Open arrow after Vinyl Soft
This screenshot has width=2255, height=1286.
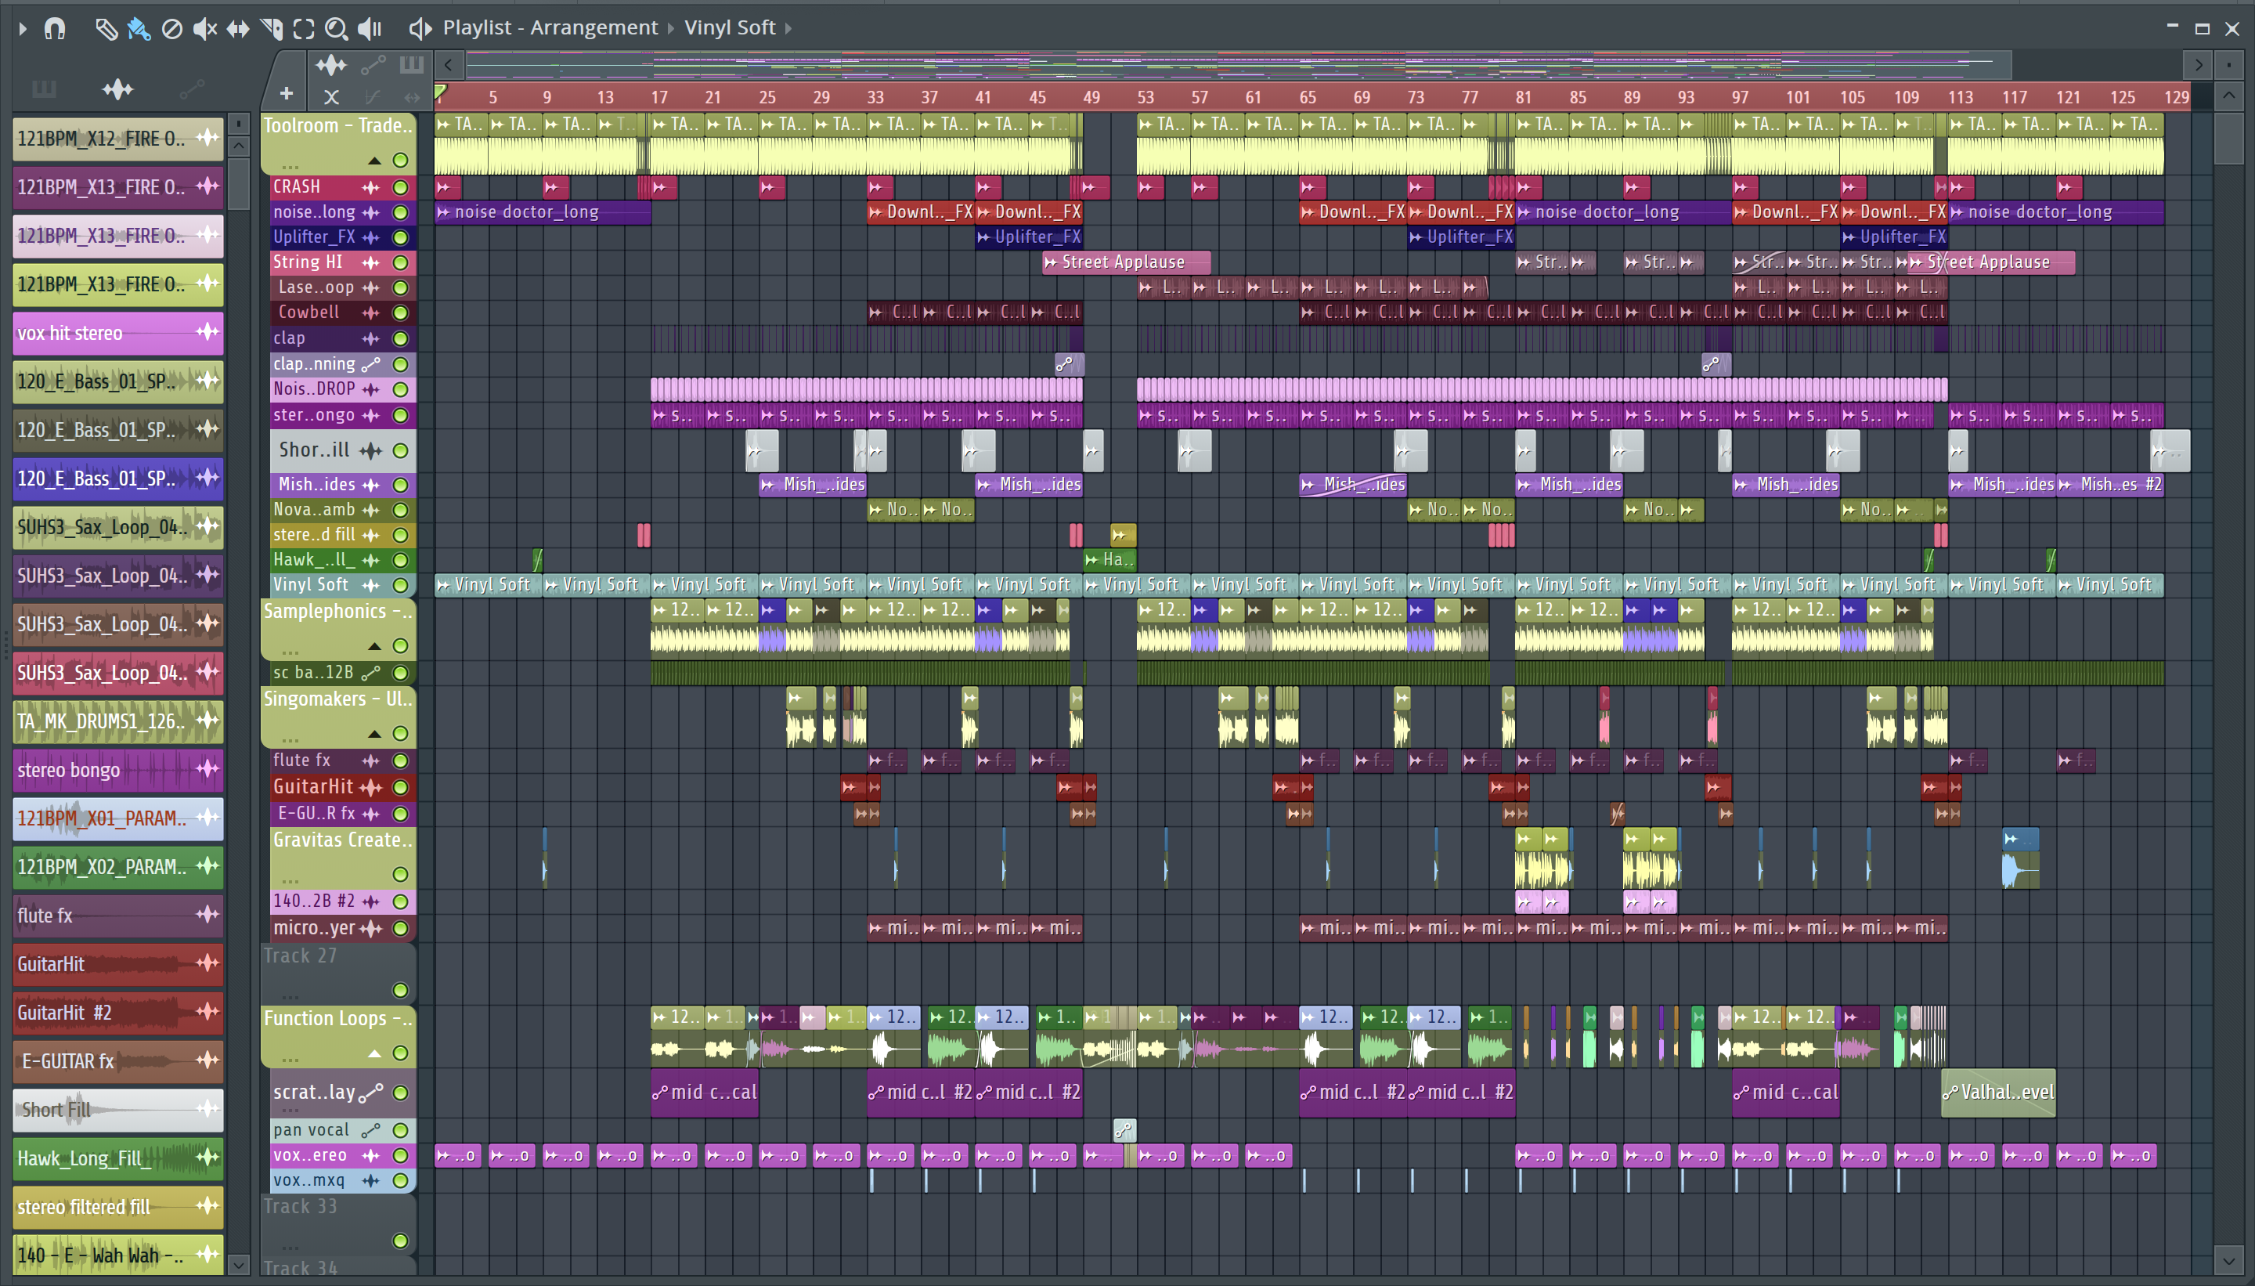788,29
